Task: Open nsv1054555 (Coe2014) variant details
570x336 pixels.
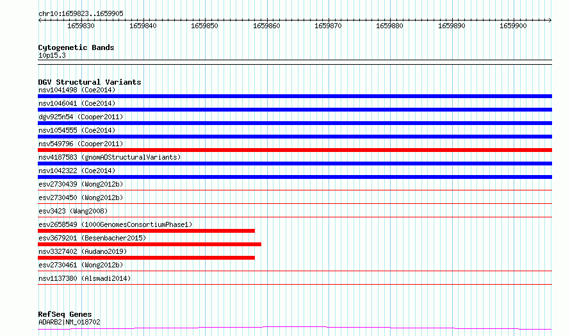Action: point(77,130)
